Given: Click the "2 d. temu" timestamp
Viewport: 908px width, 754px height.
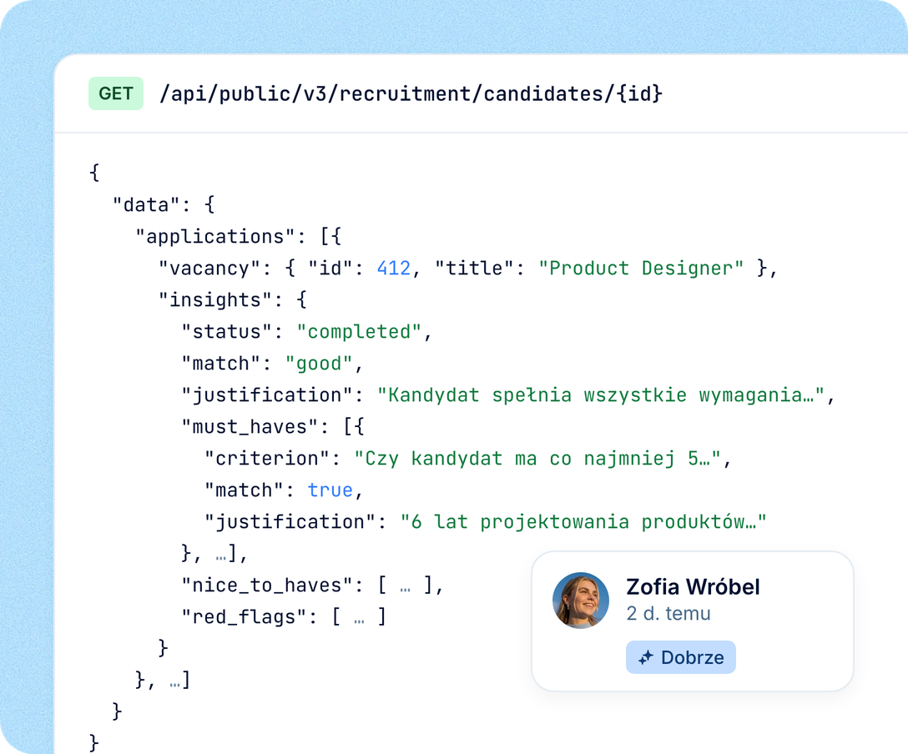Looking at the screenshot, I should tap(668, 613).
